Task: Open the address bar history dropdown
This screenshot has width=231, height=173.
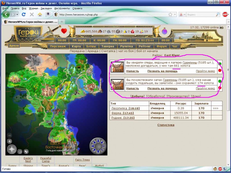Action: (x=175, y=15)
